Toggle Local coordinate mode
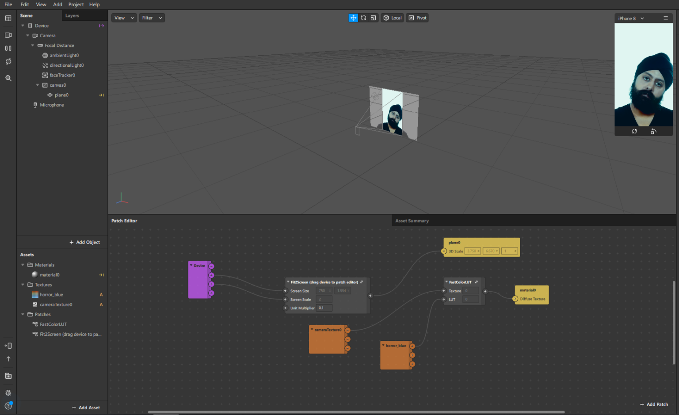 [393, 18]
